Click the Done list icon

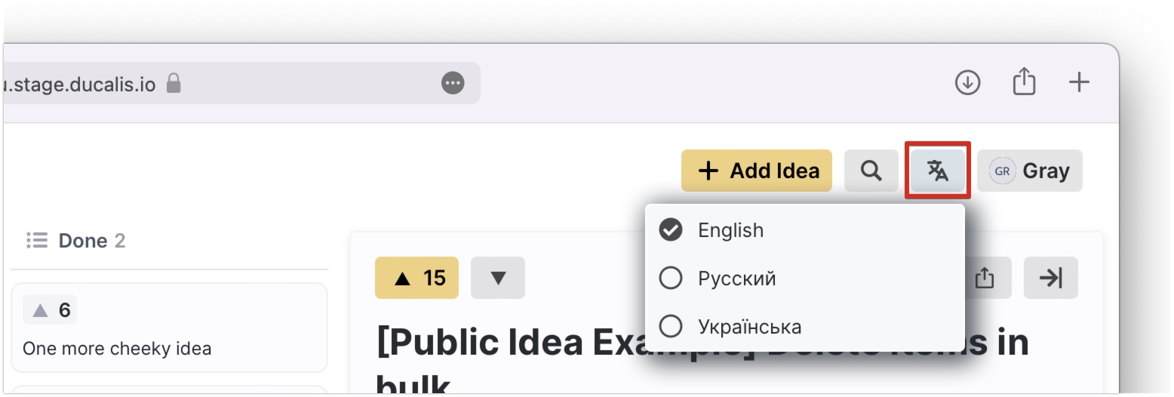[37, 241]
